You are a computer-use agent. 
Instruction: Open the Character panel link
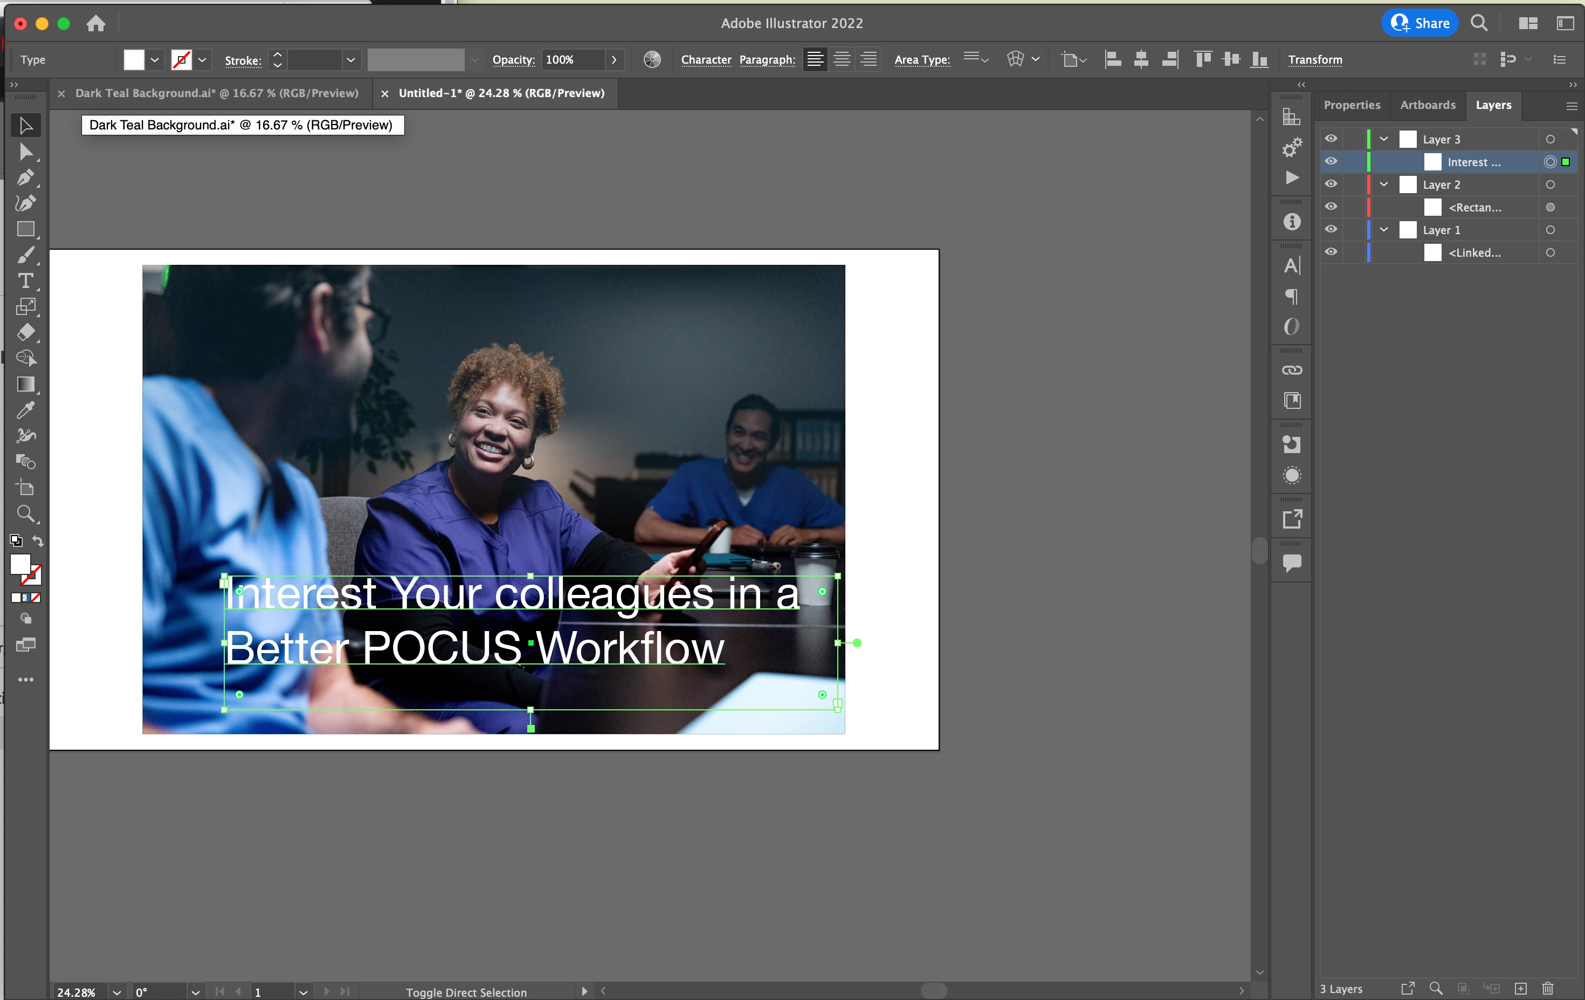pos(706,60)
